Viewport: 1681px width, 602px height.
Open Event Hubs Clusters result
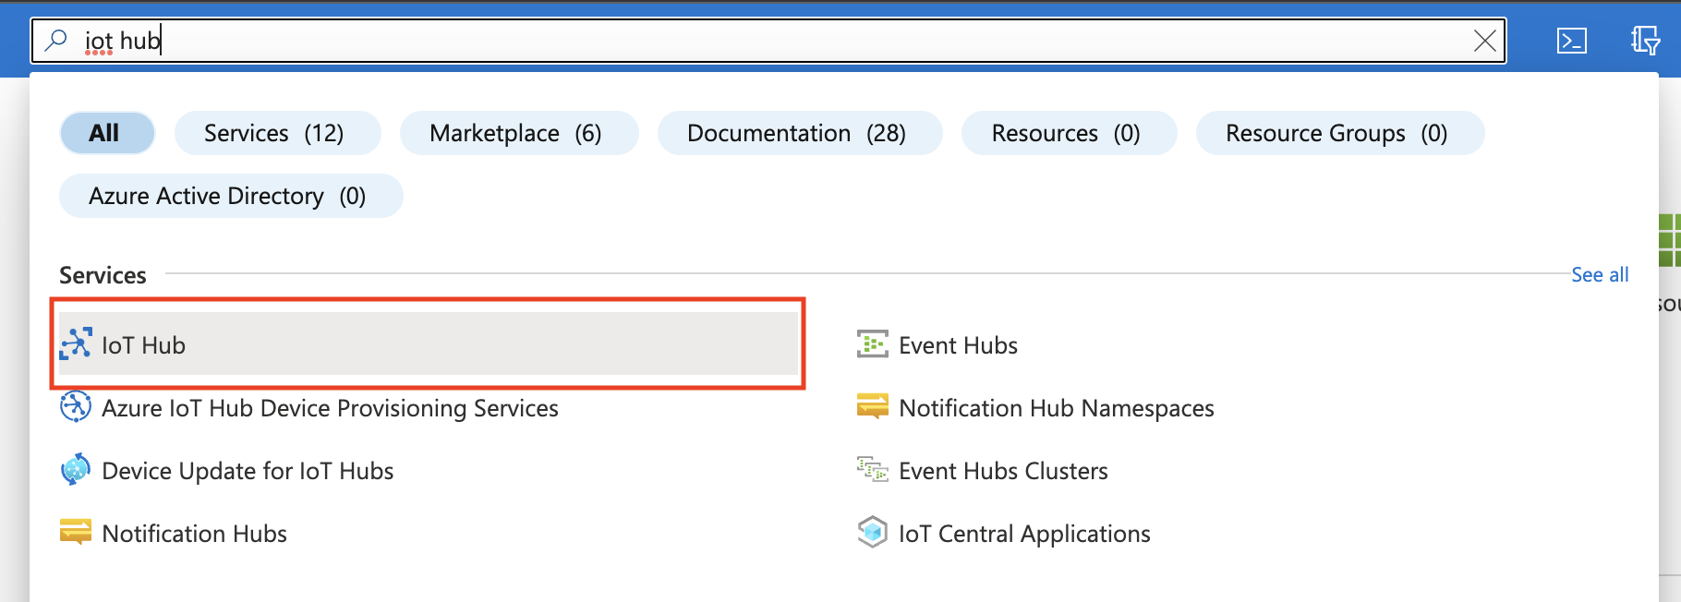(x=1003, y=470)
